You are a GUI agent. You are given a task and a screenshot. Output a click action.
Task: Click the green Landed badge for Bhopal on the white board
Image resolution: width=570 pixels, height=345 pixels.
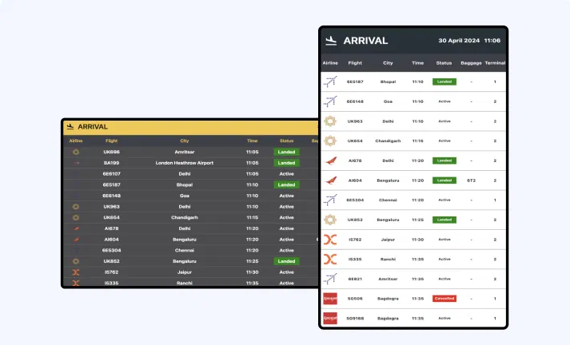click(x=444, y=81)
